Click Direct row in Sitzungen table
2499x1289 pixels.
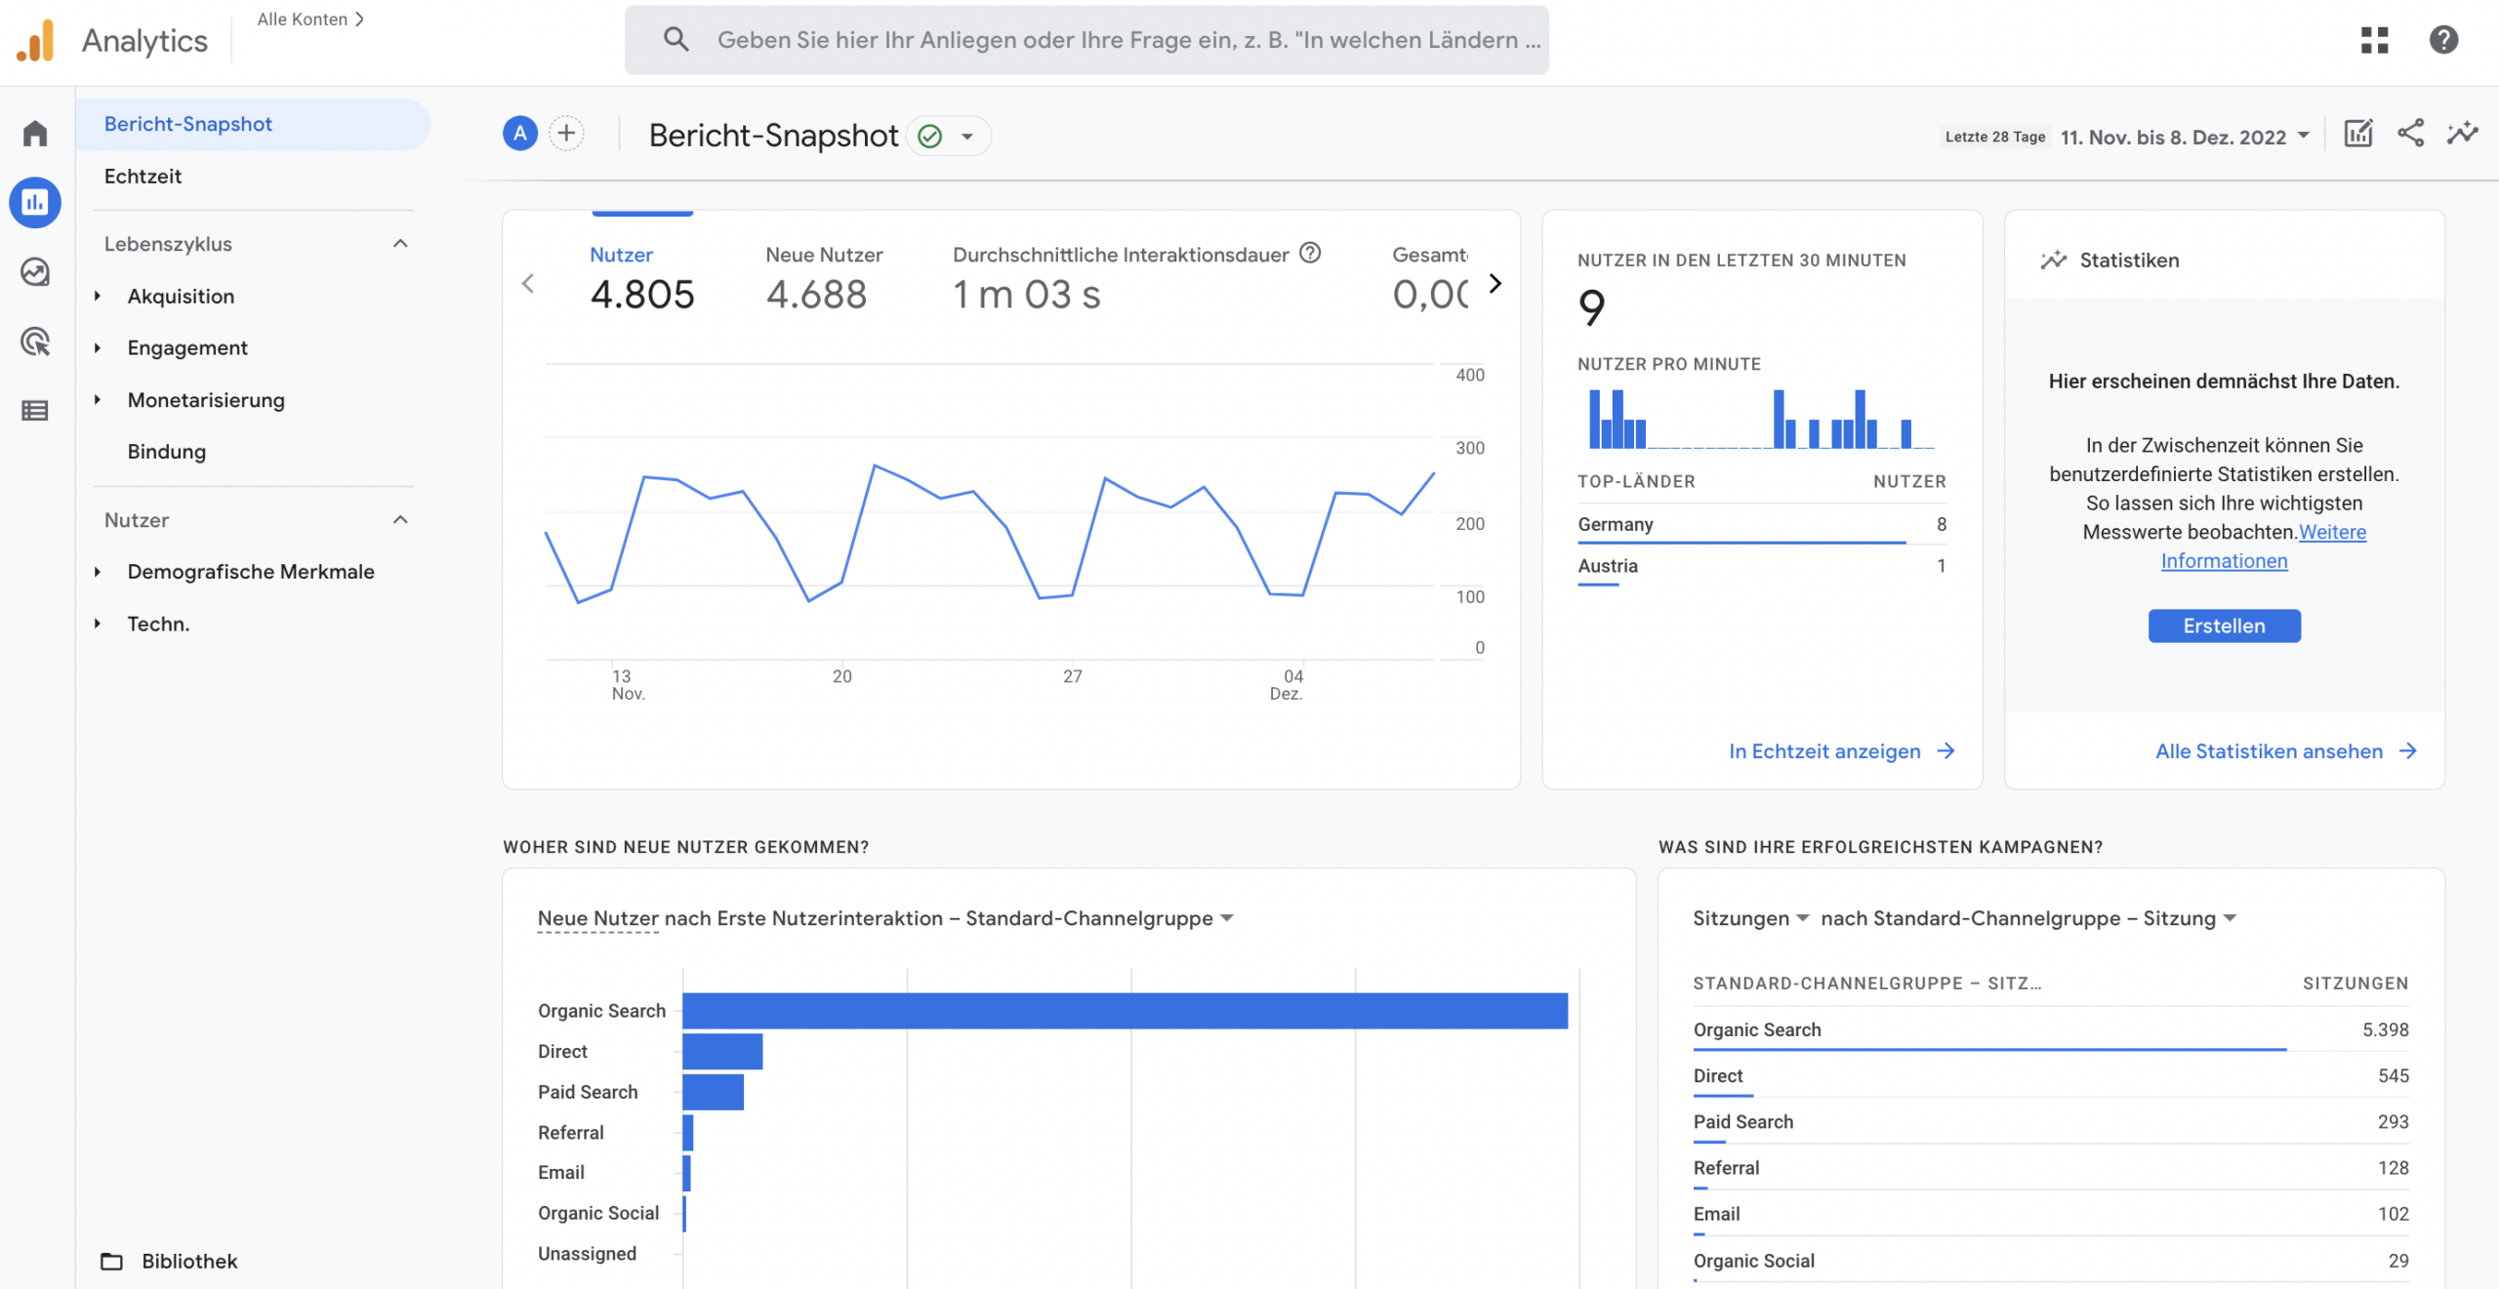[2051, 1075]
